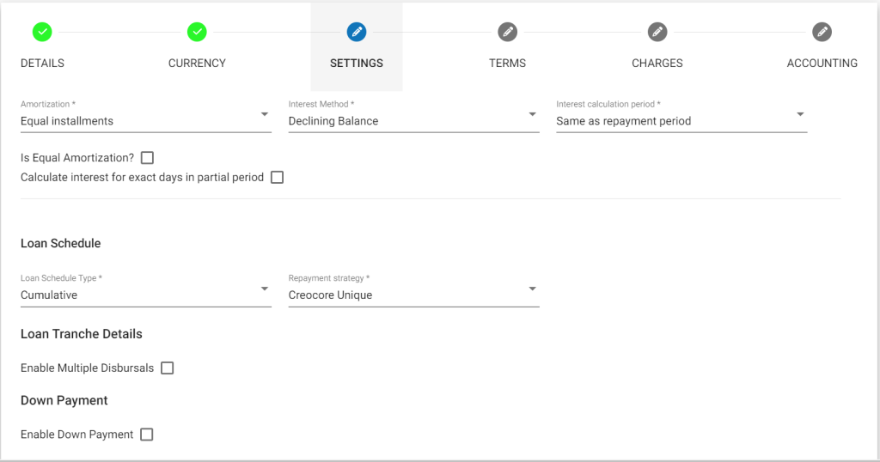Viewport: 880px width, 462px height.
Task: Go back to the CURRENCY step label
Action: click(197, 64)
